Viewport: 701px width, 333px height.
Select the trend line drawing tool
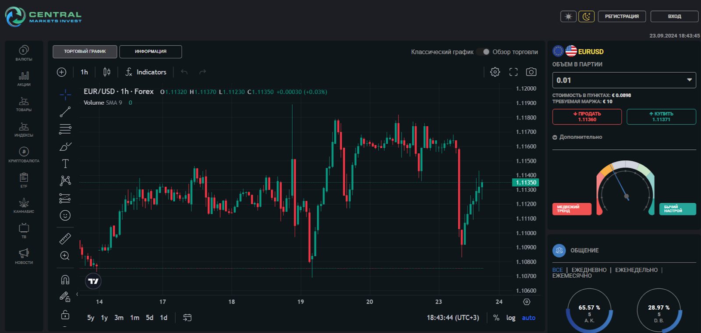pyautogui.click(x=65, y=112)
